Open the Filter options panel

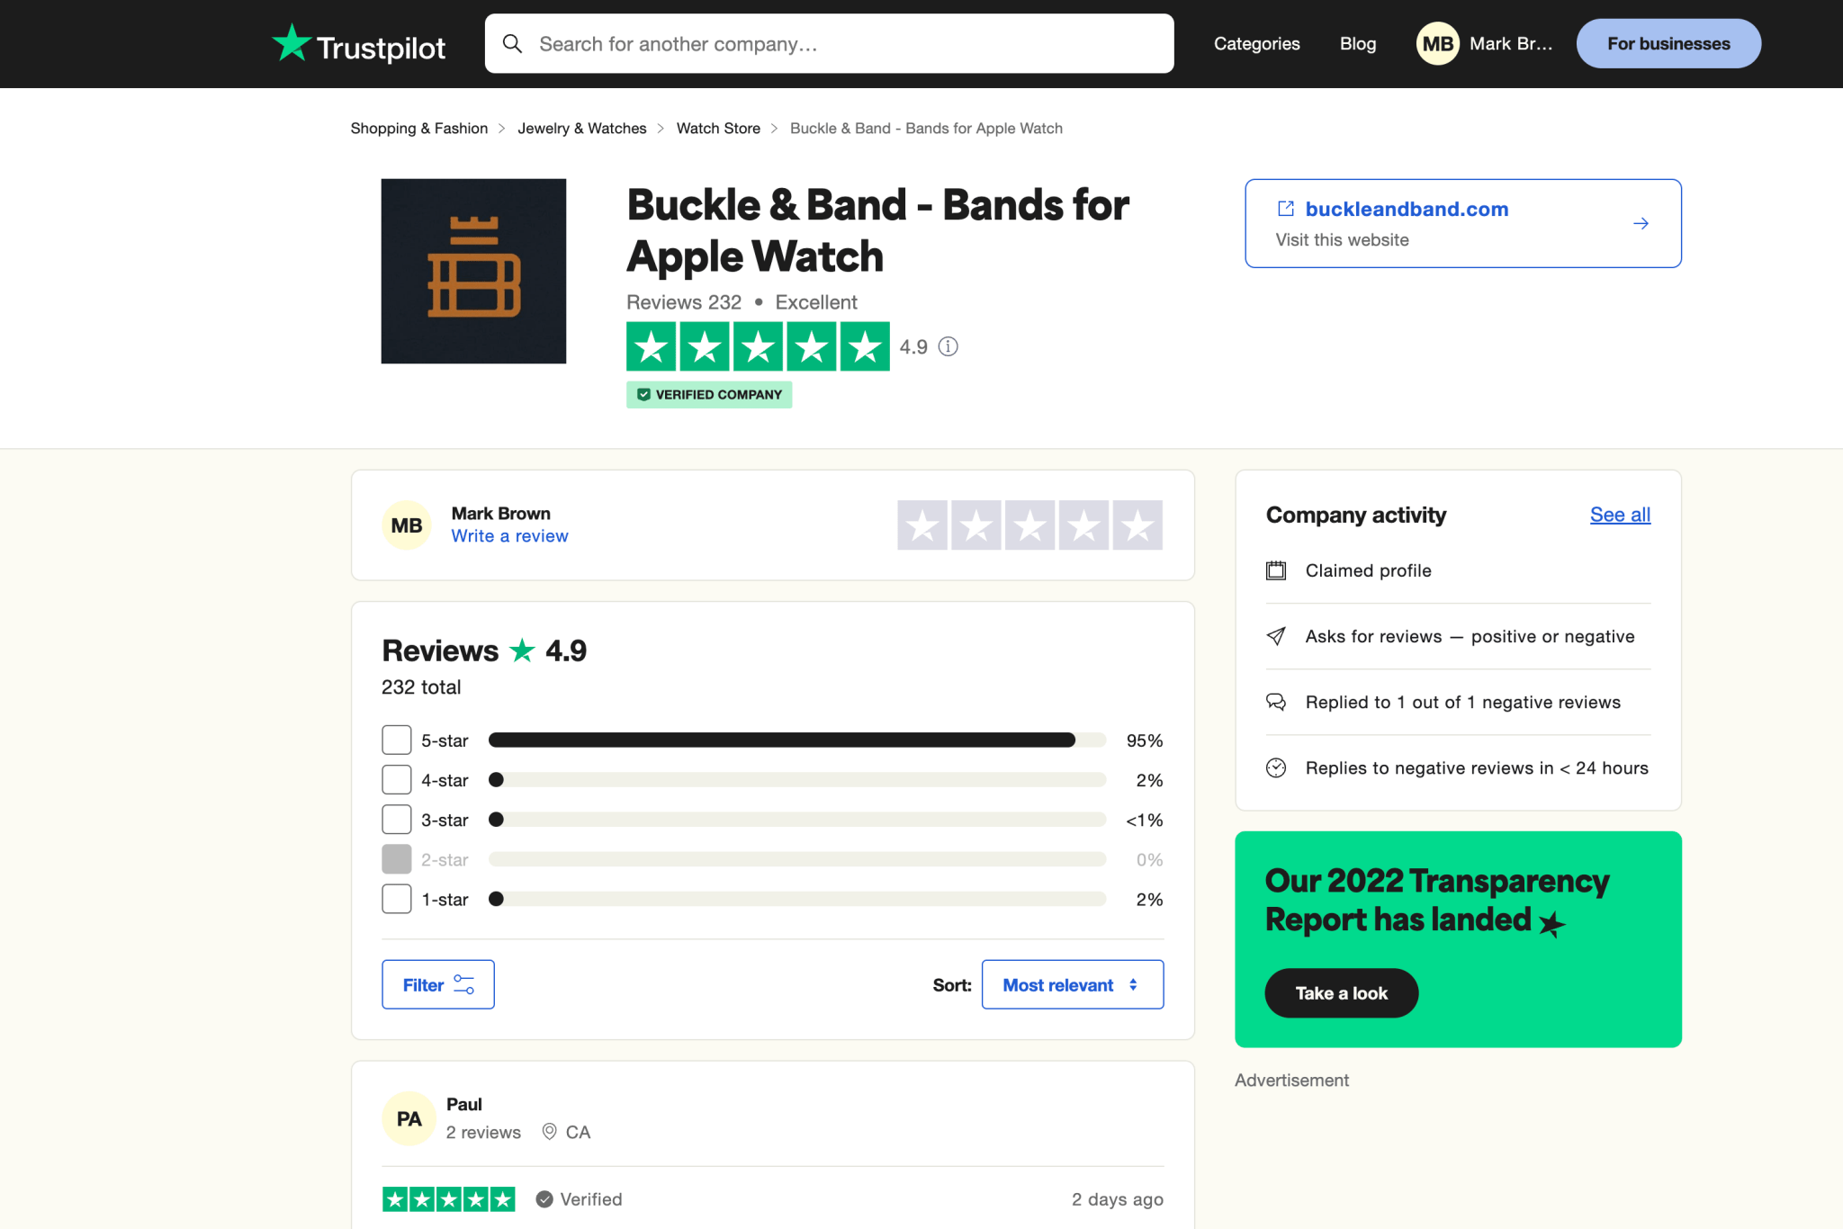pos(437,985)
